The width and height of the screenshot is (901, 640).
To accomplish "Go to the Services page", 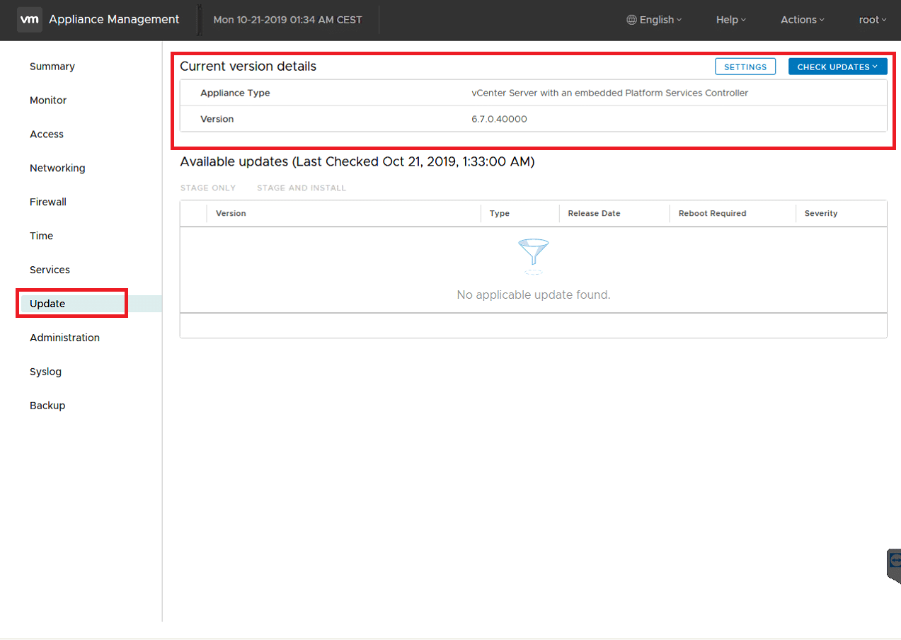I will [50, 270].
